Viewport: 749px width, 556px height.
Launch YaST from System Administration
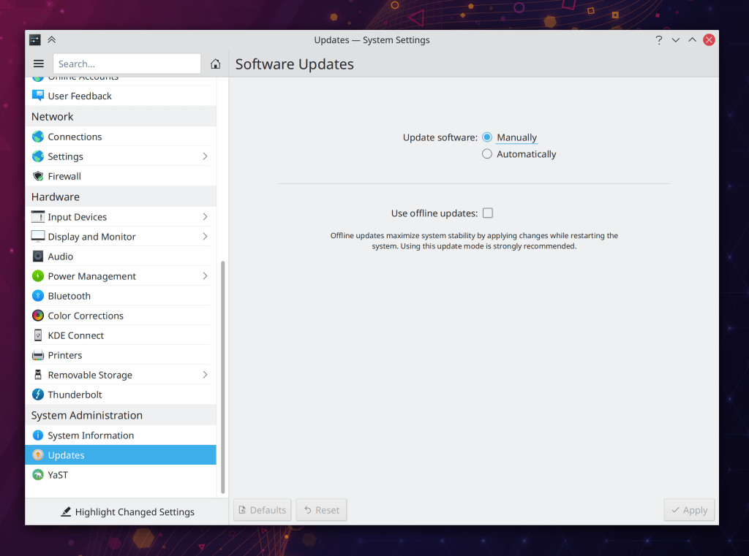pos(58,475)
